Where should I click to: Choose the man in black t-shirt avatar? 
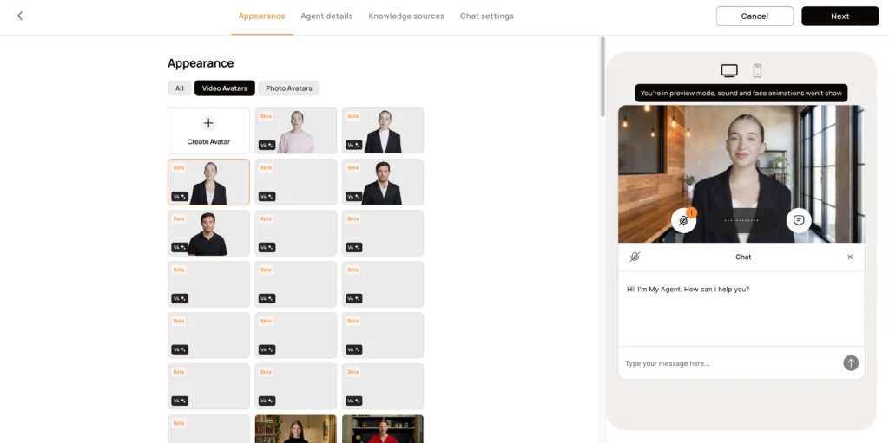click(x=208, y=233)
